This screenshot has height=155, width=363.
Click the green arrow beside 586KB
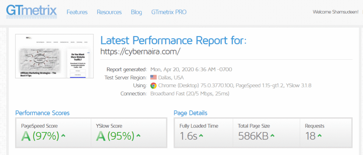pyautogui.click(x=272, y=136)
